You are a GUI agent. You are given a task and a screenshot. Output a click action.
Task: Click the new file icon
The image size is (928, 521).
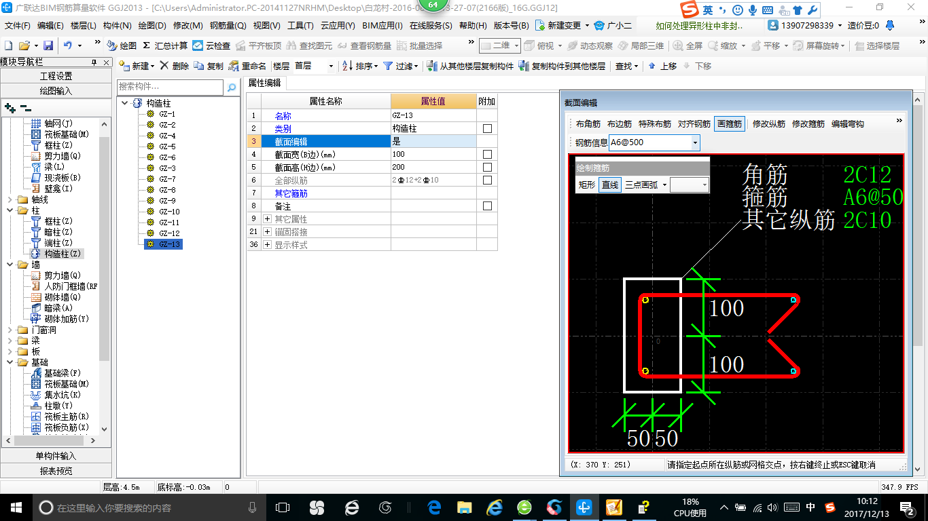[8, 45]
